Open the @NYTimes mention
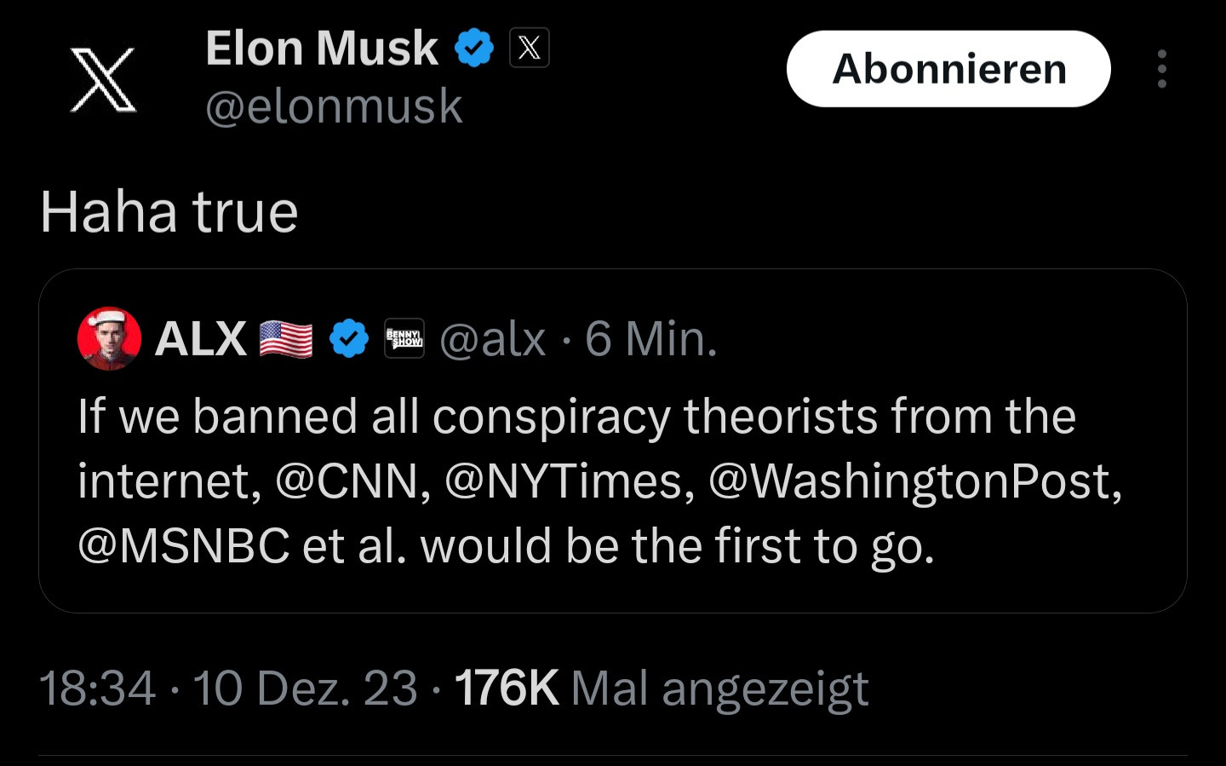The image size is (1226, 766). pos(564,481)
